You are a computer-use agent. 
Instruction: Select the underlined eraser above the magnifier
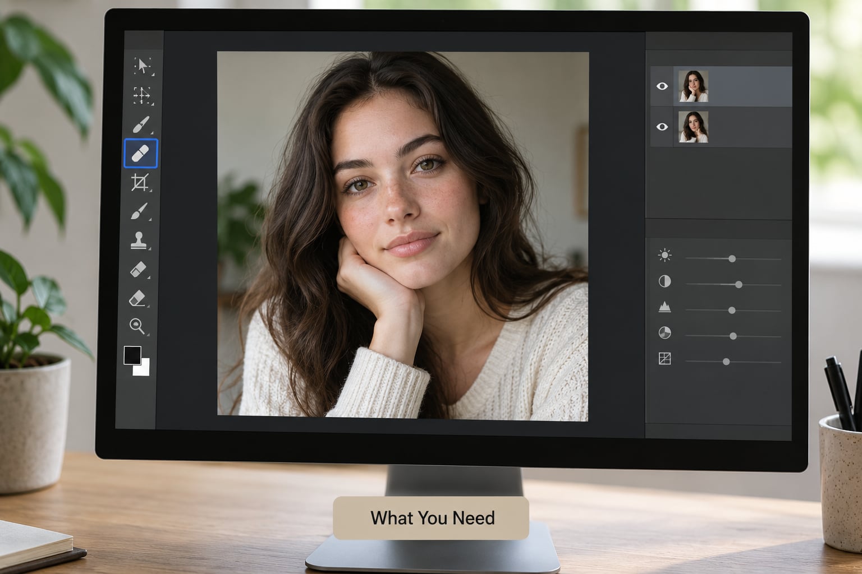pyautogui.click(x=137, y=298)
